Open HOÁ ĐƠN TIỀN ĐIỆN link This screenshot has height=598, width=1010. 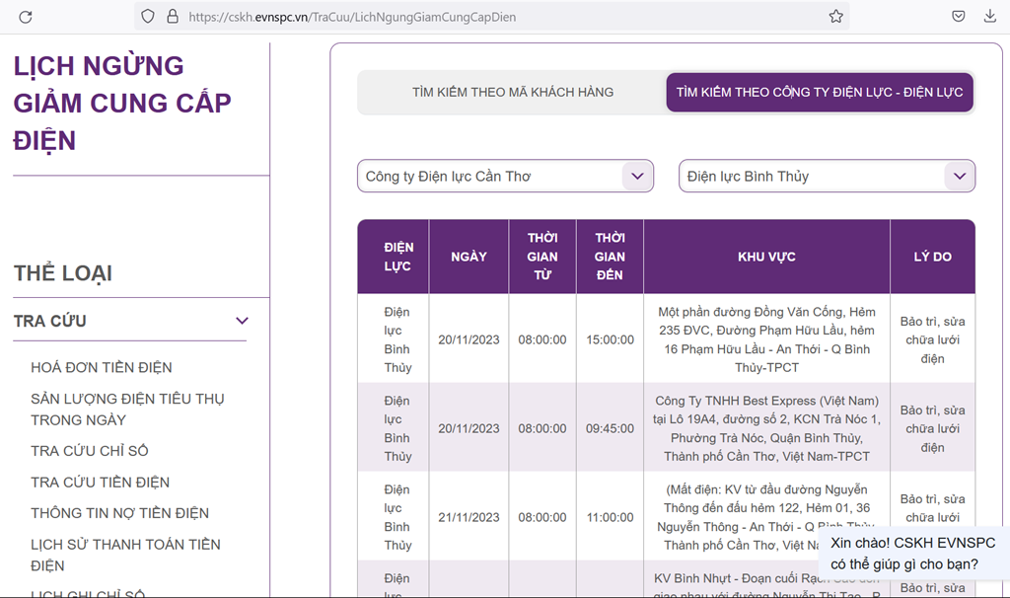tap(102, 367)
